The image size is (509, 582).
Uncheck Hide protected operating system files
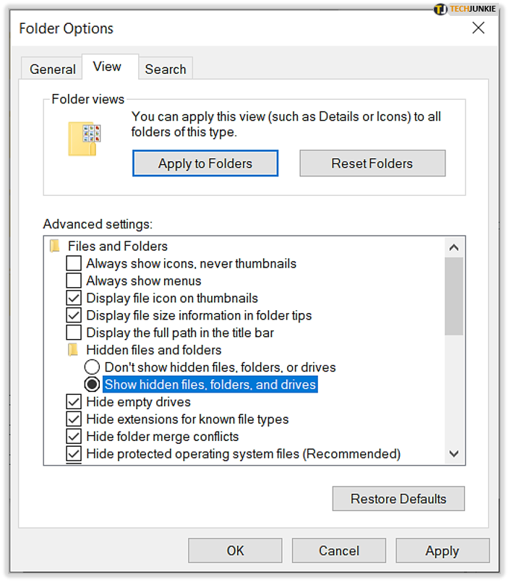pyautogui.click(x=74, y=453)
